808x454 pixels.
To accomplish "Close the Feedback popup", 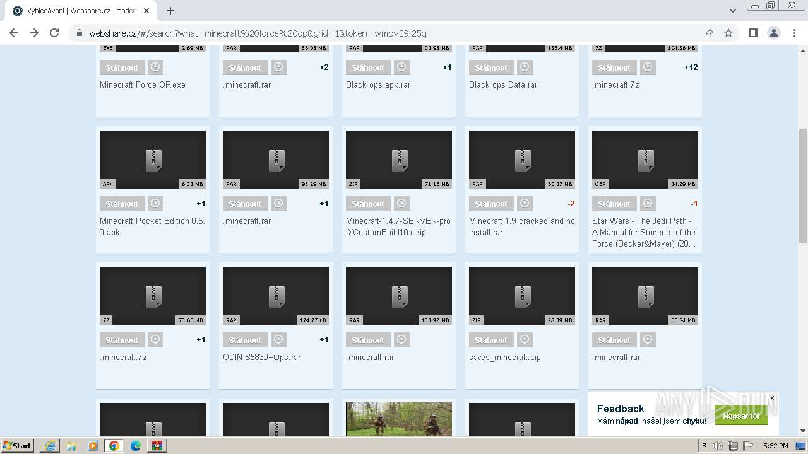I will coord(772,398).
